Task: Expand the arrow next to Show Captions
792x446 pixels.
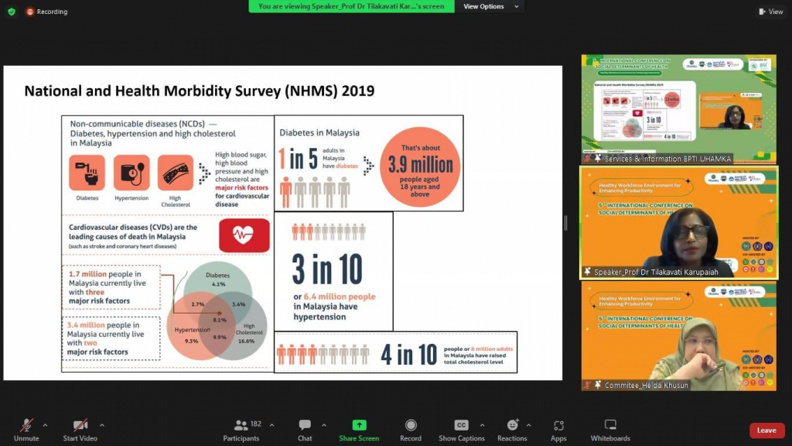Action: click(x=482, y=425)
